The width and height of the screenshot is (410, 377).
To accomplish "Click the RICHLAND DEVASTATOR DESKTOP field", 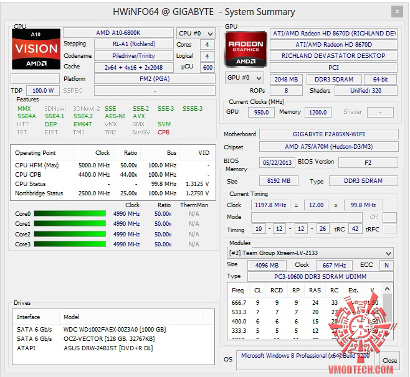I will (x=333, y=56).
